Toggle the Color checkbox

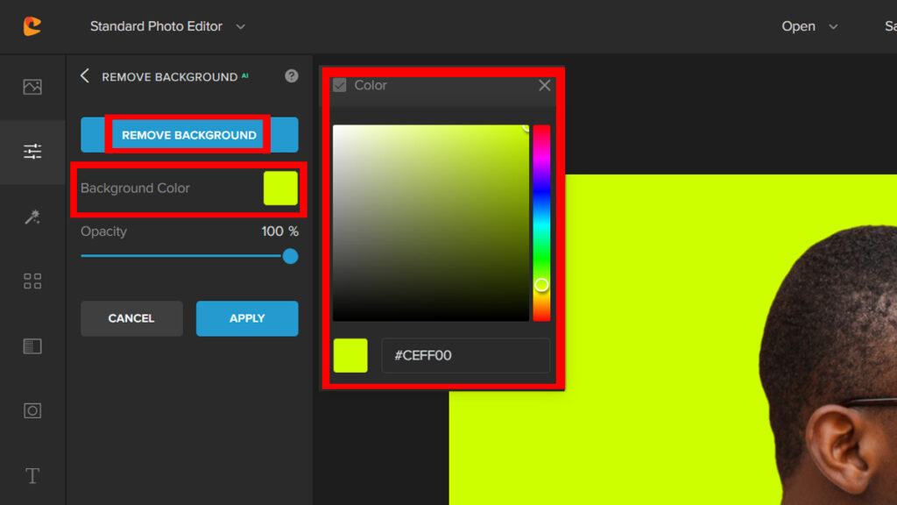pos(340,86)
